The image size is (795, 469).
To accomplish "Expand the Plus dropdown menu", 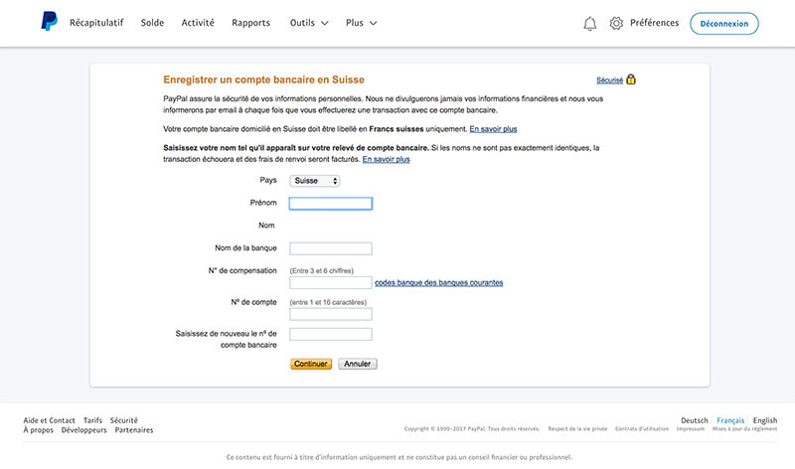I will [x=361, y=23].
